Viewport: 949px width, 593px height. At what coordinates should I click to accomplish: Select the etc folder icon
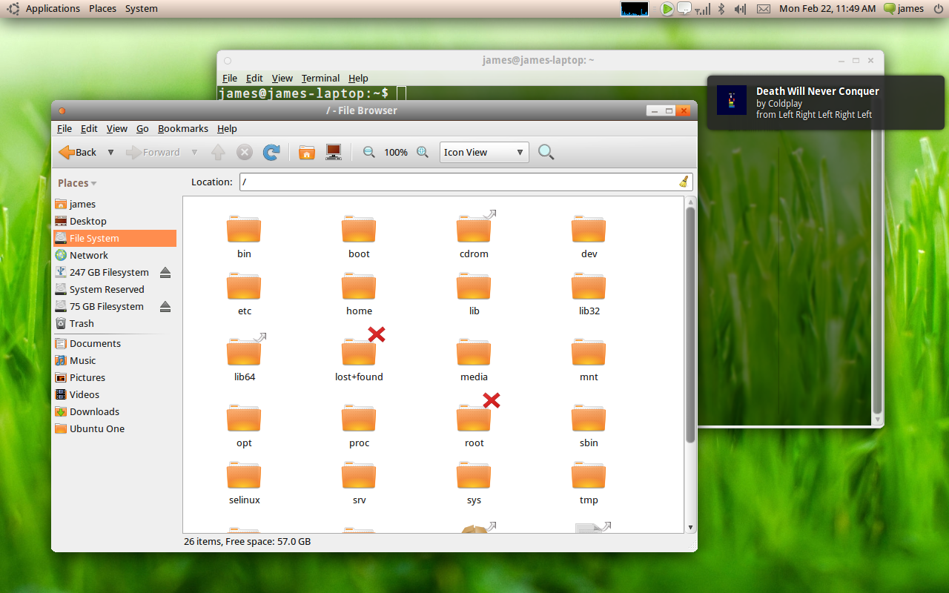[x=244, y=286]
